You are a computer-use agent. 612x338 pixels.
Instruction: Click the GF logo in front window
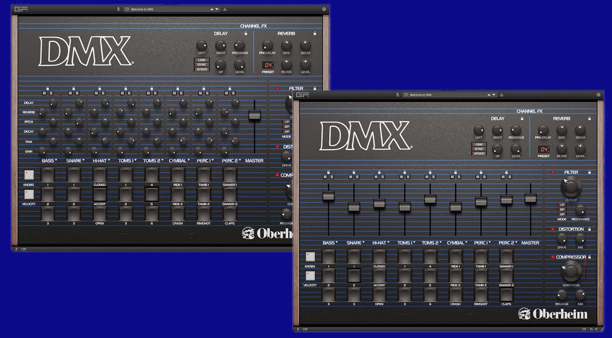(x=303, y=95)
